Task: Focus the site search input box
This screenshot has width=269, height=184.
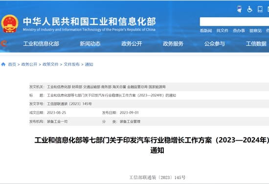Action: (234, 21)
